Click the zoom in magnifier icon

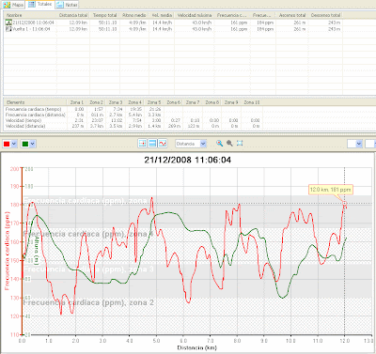[x=219, y=144]
